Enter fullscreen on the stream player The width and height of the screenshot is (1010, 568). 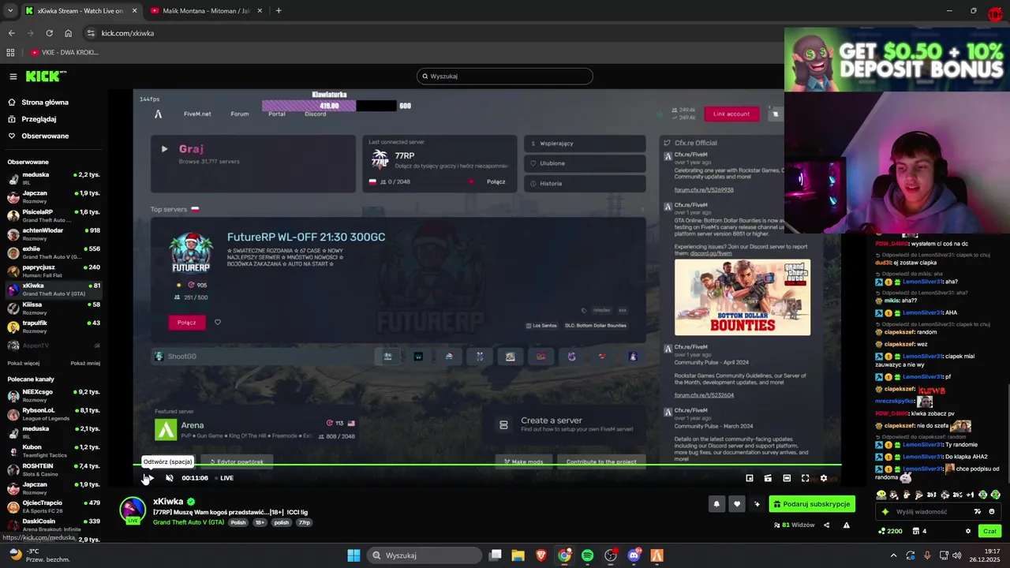pos(805,478)
